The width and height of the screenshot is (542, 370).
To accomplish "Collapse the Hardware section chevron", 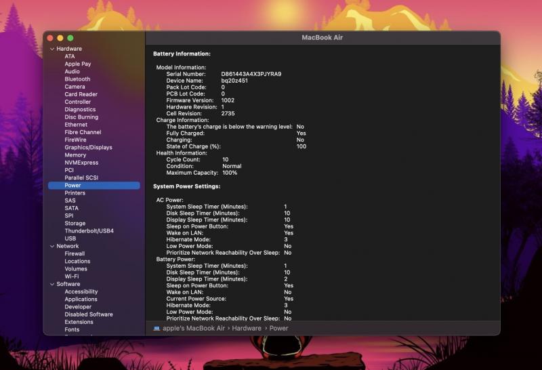I will pyautogui.click(x=52, y=49).
